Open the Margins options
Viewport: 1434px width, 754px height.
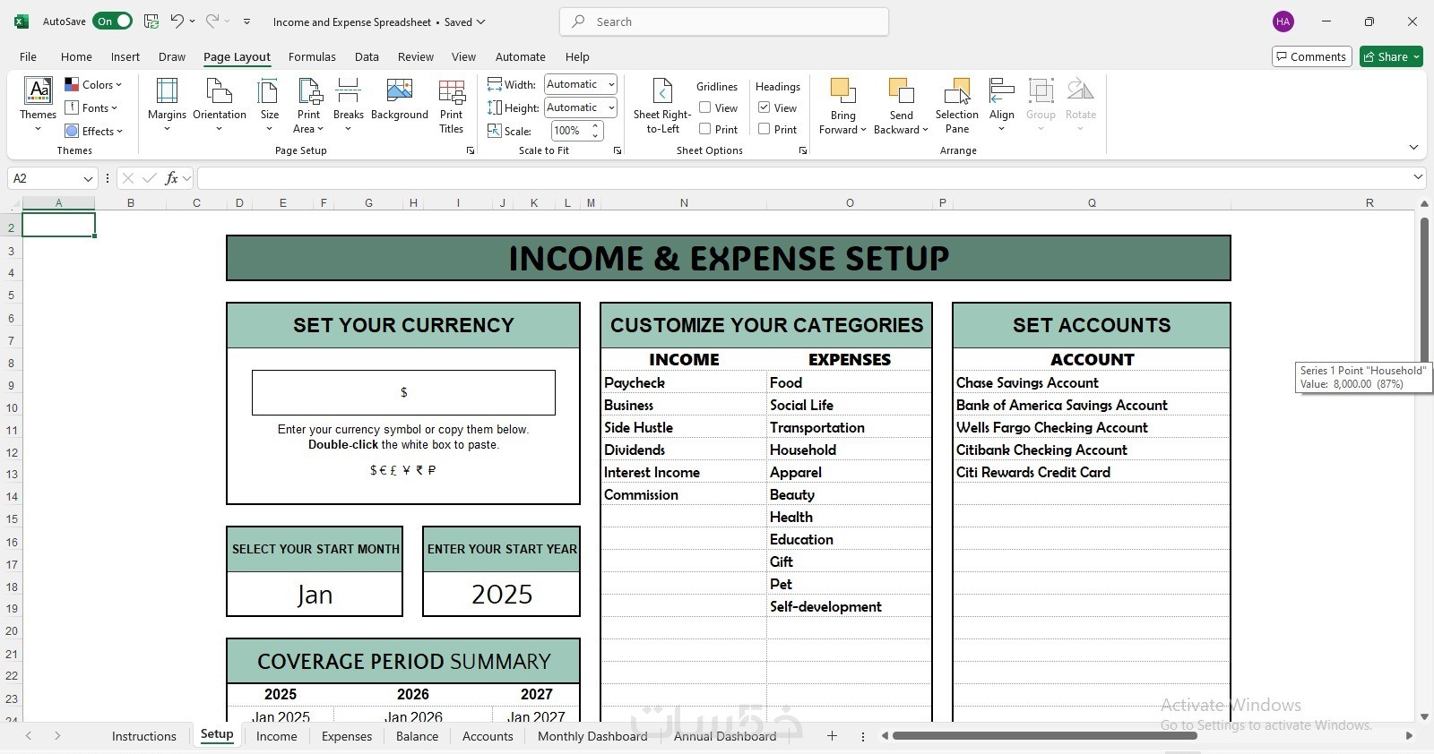point(167,104)
